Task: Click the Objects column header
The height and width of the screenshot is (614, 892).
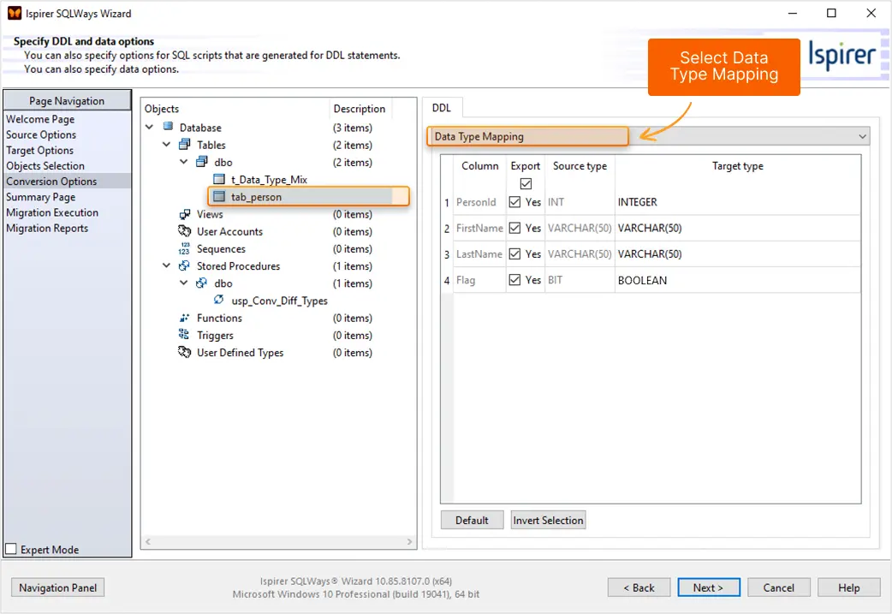Action: click(x=162, y=108)
